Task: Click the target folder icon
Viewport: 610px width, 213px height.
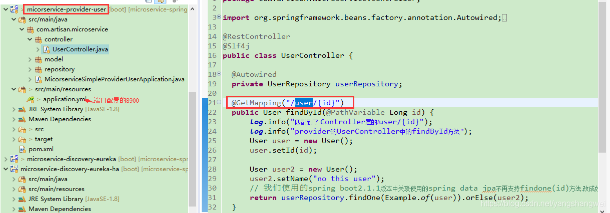Action: 22,139
